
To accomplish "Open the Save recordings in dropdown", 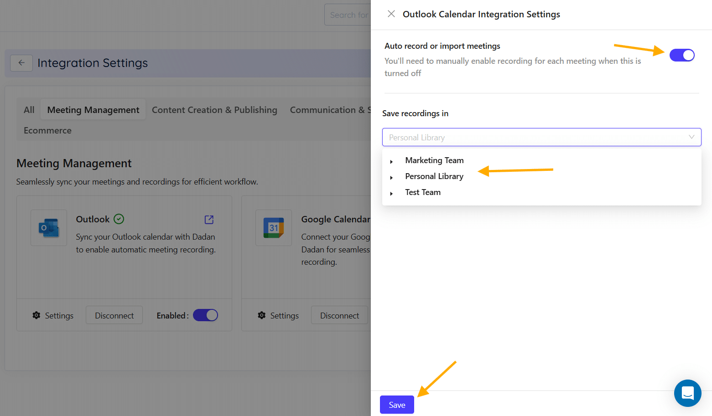I will (x=541, y=137).
